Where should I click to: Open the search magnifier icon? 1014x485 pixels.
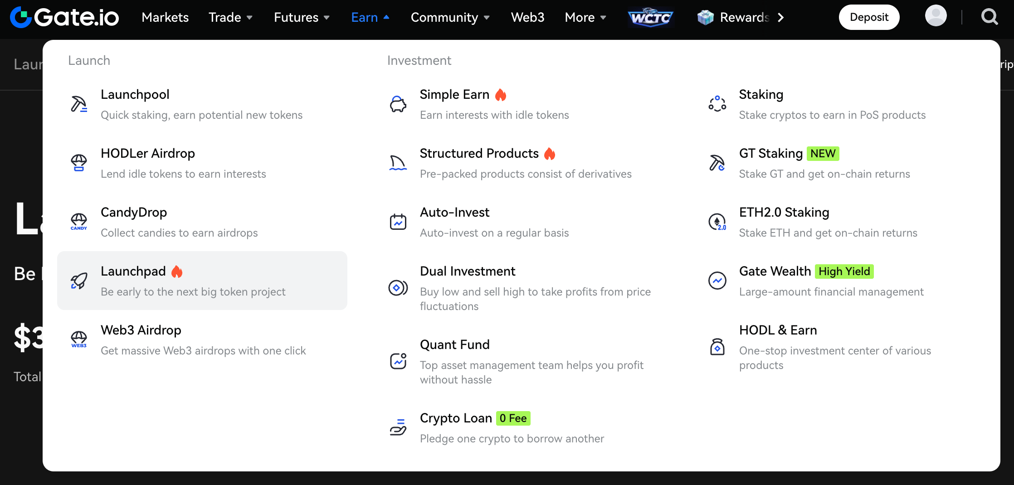[x=990, y=17]
